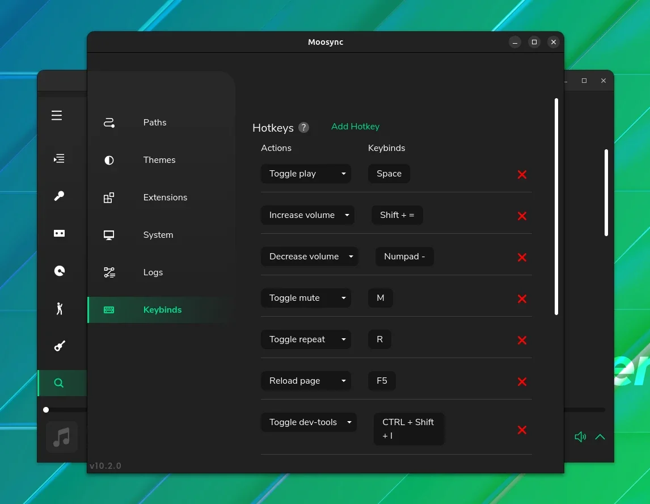Screen dimensions: 650x504
Task: Click the dancing figure icon in sidebar
Action: pos(60,309)
